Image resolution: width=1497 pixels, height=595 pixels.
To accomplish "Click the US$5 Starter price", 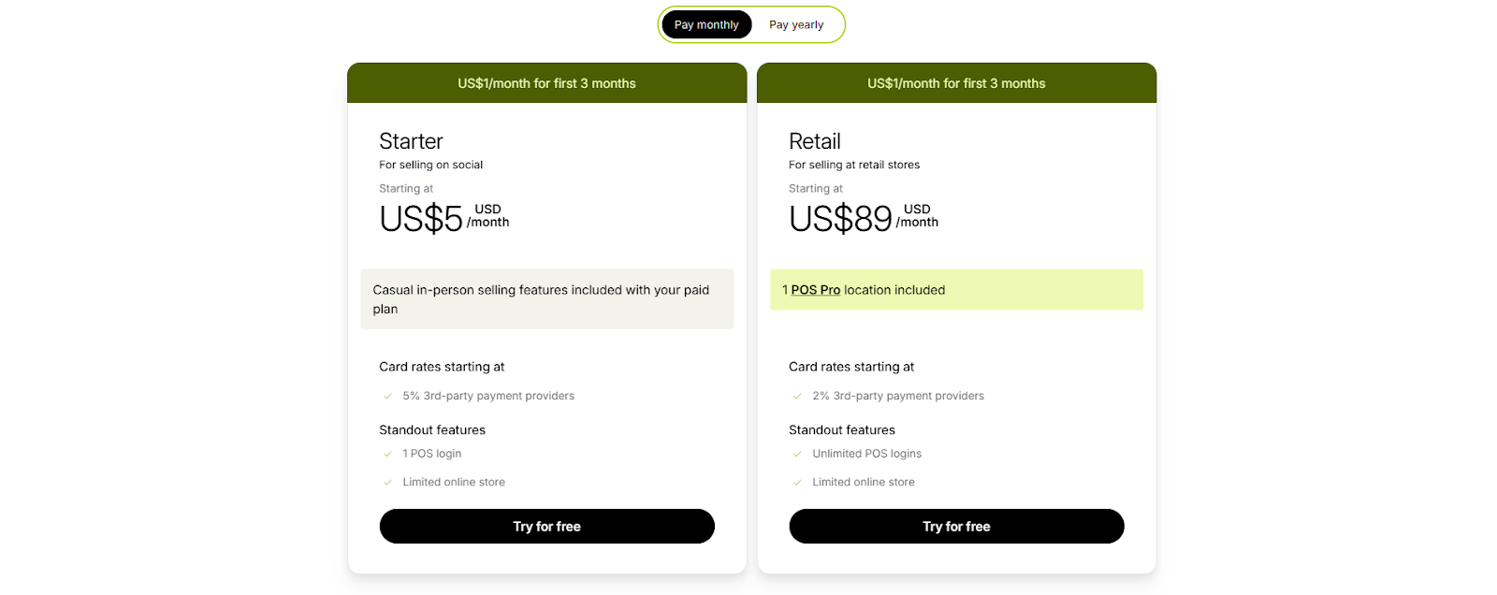I will [x=421, y=219].
